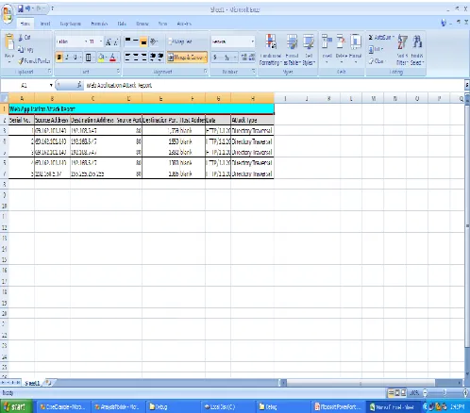This screenshot has height=413, width=470.
Task: Toggle align text right
Action: [x=143, y=58]
